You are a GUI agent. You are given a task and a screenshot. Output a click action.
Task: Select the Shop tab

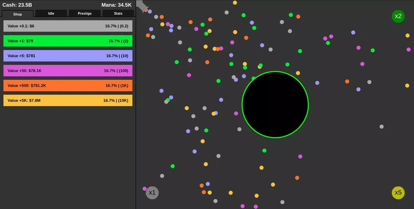(17, 14)
